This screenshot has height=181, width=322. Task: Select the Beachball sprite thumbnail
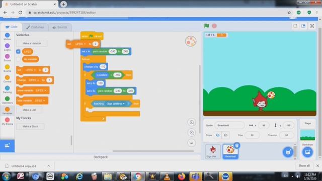(x=230, y=151)
